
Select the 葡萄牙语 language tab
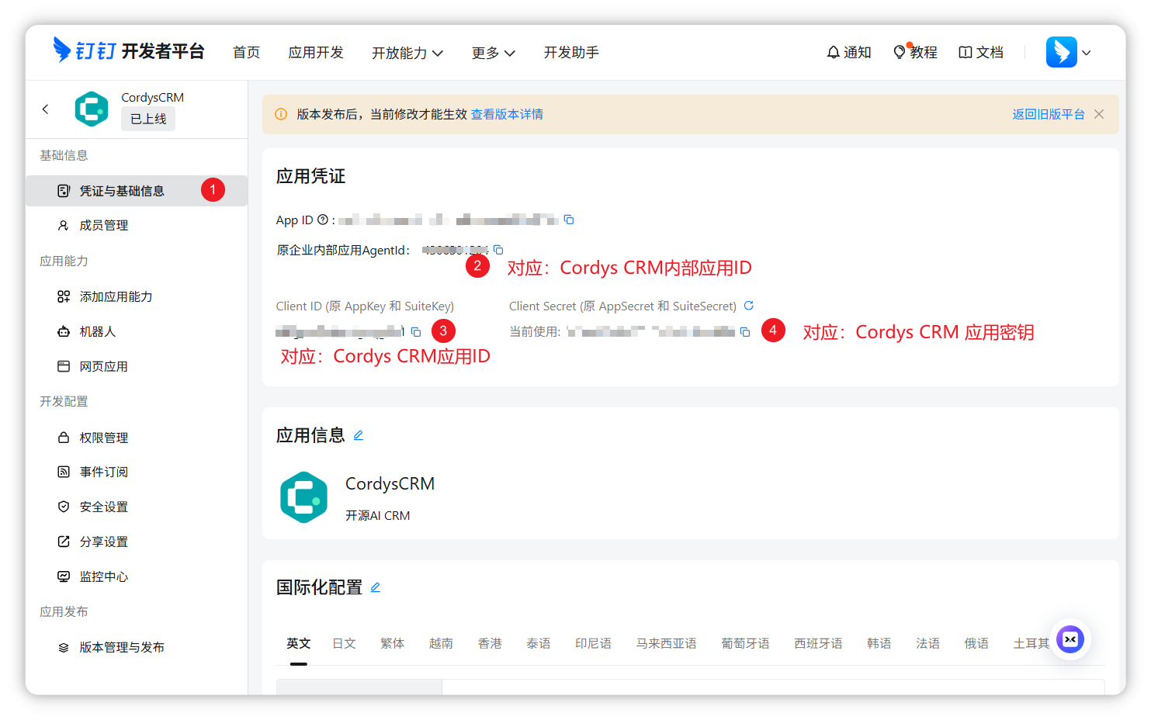point(745,643)
